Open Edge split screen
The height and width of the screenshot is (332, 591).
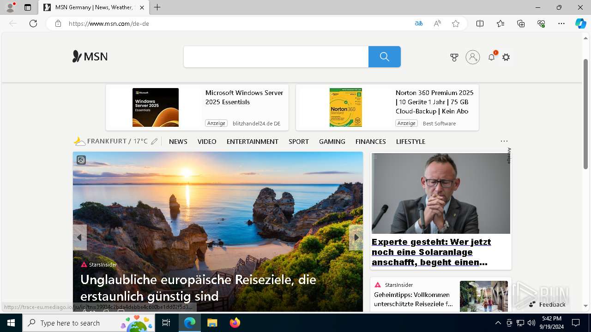pyautogui.click(x=480, y=24)
